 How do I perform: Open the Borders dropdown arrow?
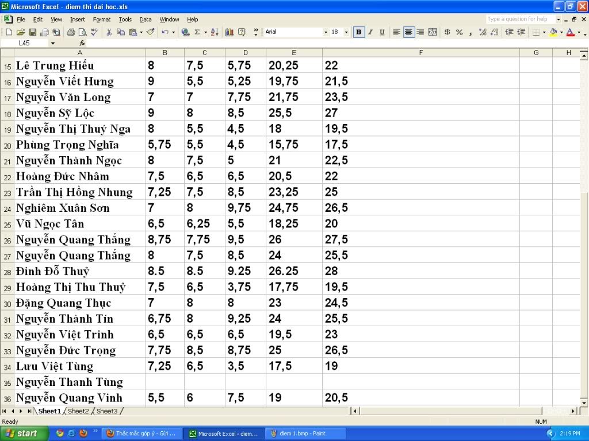point(544,32)
